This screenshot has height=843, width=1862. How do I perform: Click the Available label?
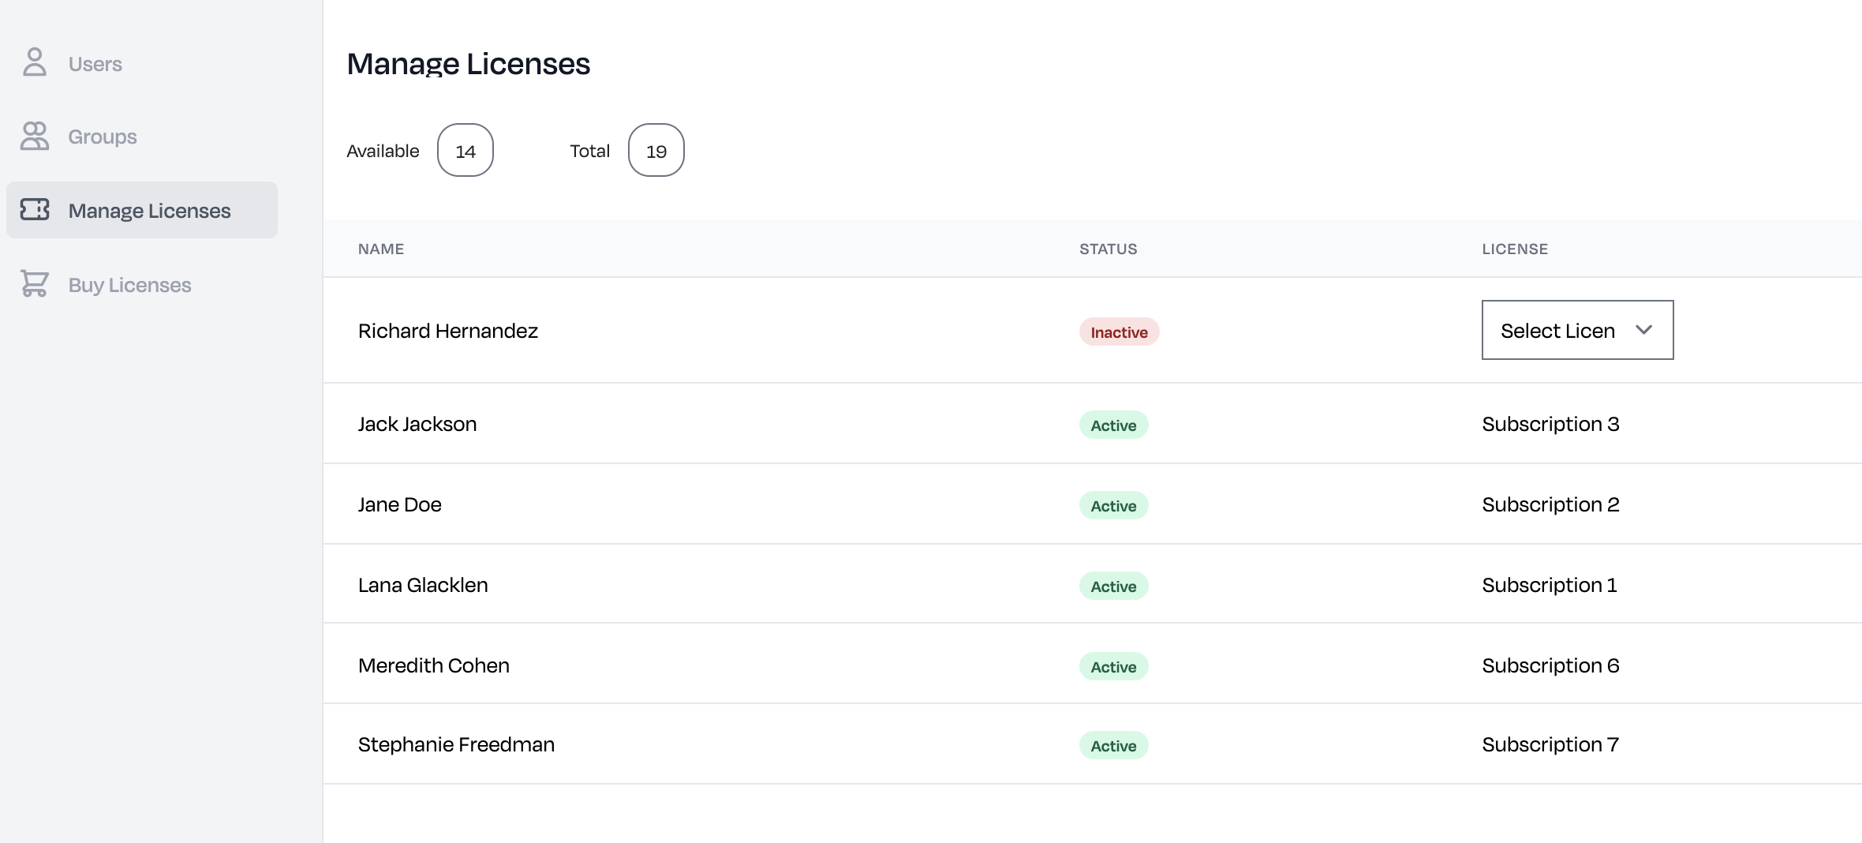(x=383, y=151)
